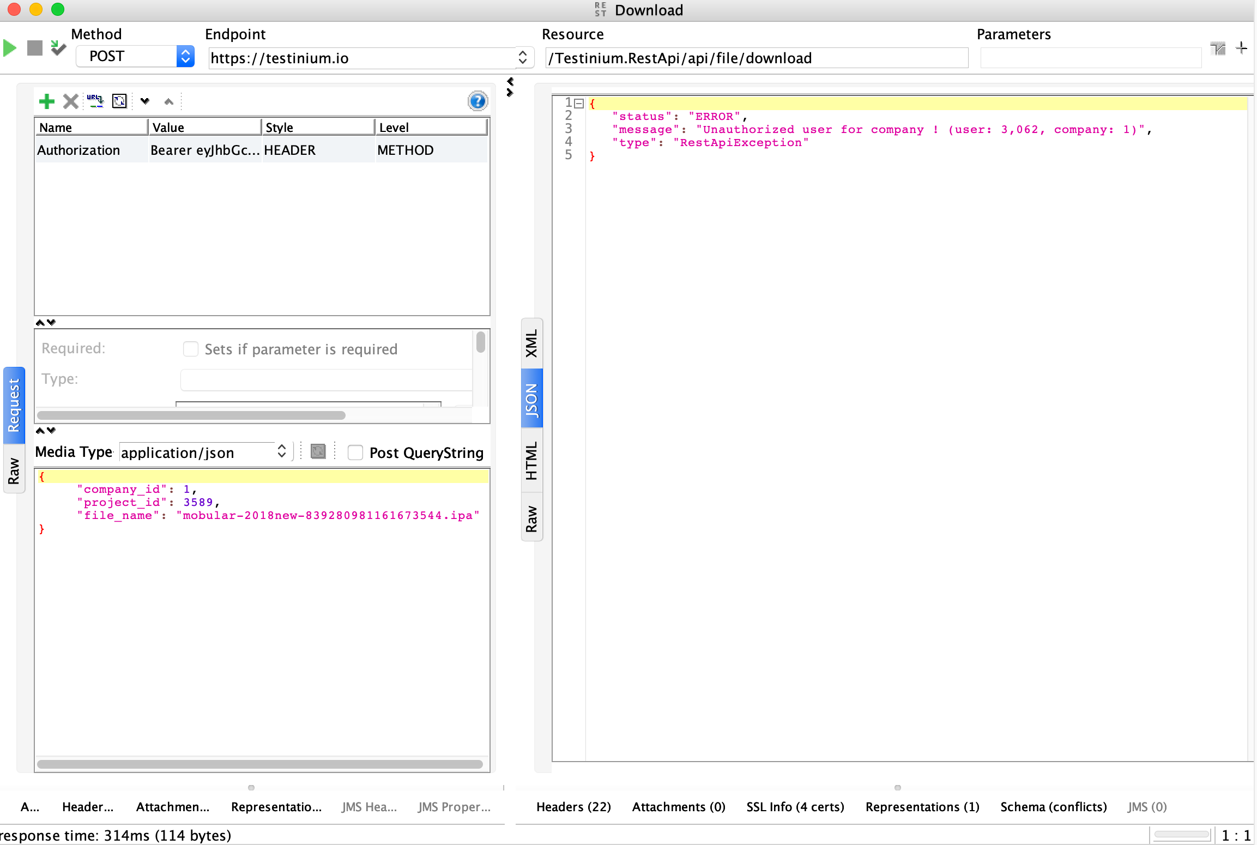Image resolution: width=1257 pixels, height=845 pixels.
Task: Select the HEADER style cell
Action: click(318, 150)
